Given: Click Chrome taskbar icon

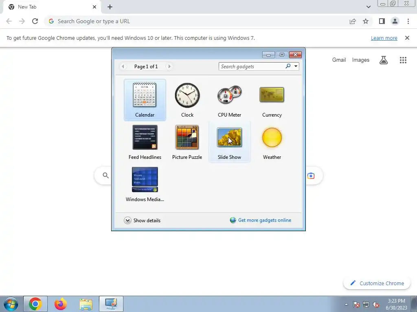Looking at the screenshot, I should [x=35, y=304].
